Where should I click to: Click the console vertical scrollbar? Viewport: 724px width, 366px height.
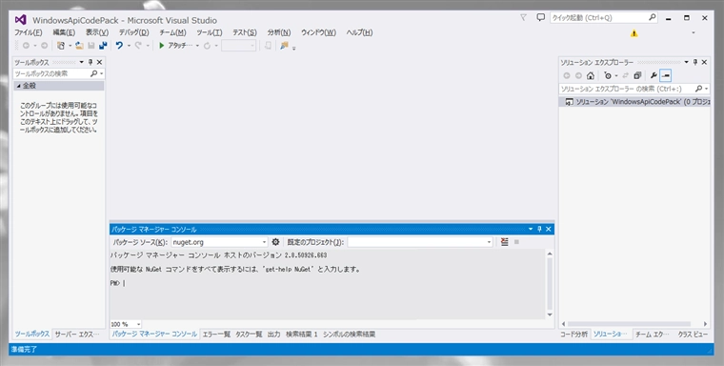(550, 284)
